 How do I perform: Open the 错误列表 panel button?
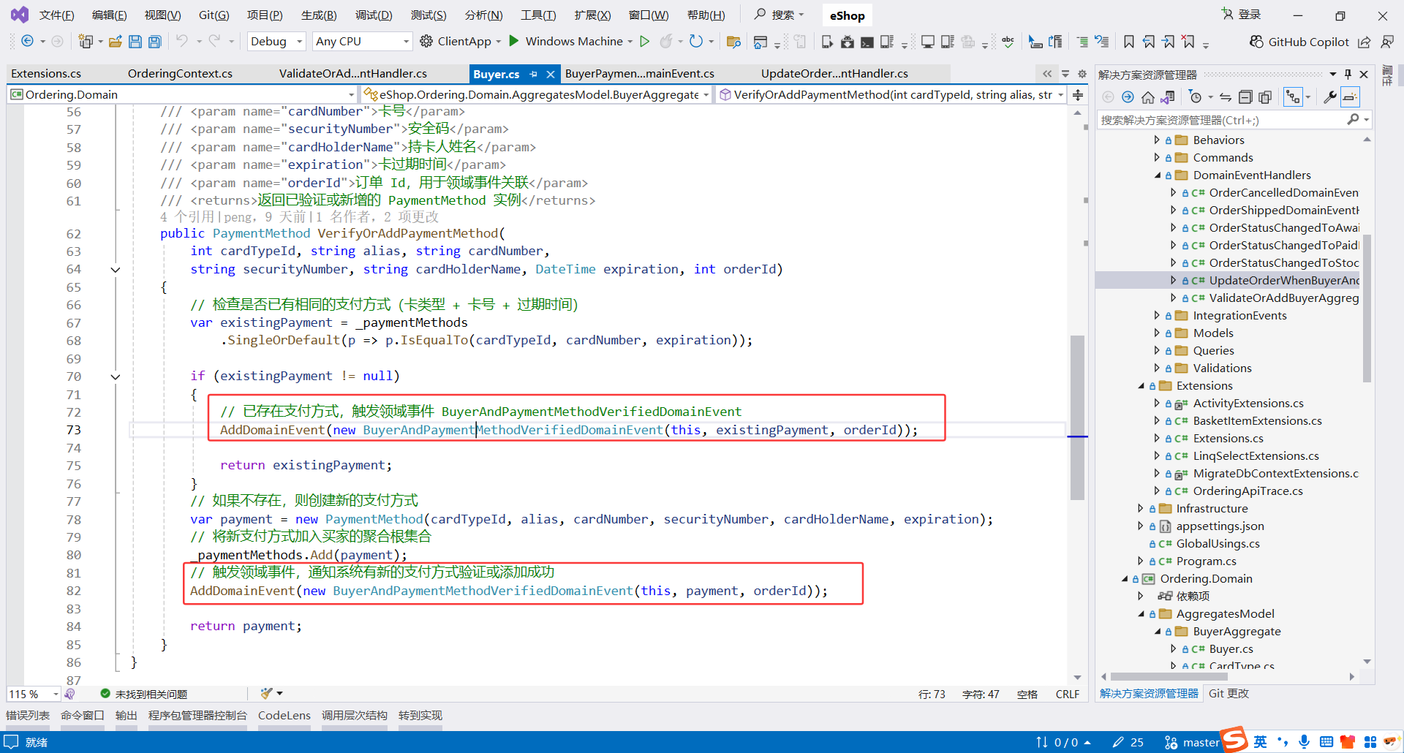tap(28, 716)
